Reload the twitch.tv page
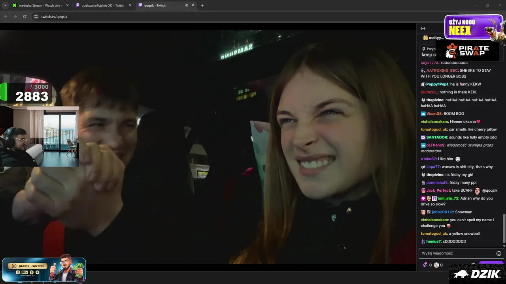Image resolution: width=506 pixels, height=284 pixels. click(x=25, y=17)
